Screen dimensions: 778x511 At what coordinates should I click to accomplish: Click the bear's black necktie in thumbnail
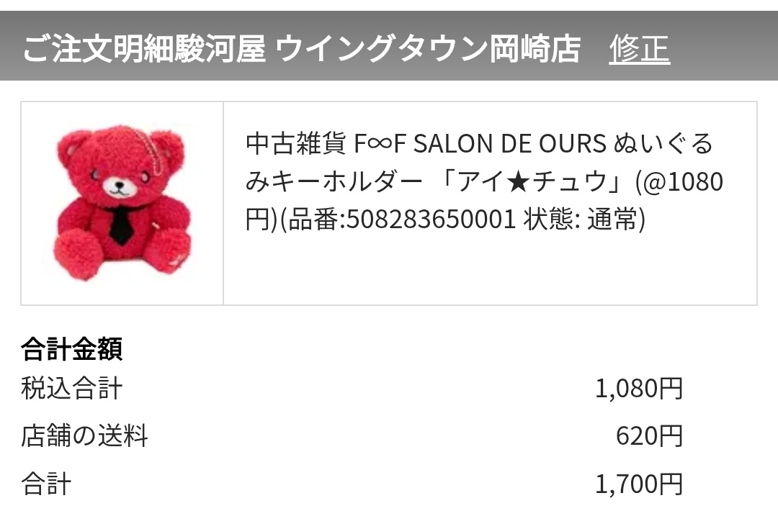120,224
